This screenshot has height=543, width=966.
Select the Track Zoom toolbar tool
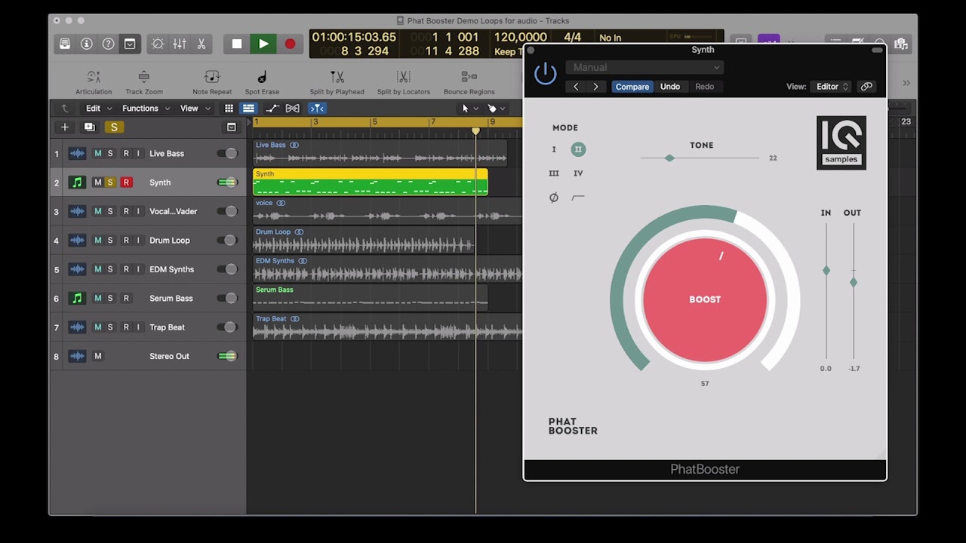point(144,82)
